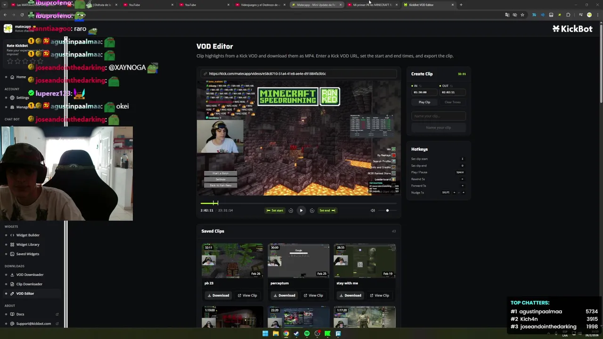The height and width of the screenshot is (339, 603).
Task: Forward 5 seconds icon right of play
Action: coord(312,210)
